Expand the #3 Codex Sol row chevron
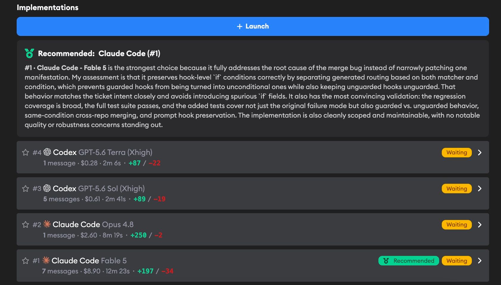Image resolution: width=501 pixels, height=285 pixels. [x=480, y=189]
